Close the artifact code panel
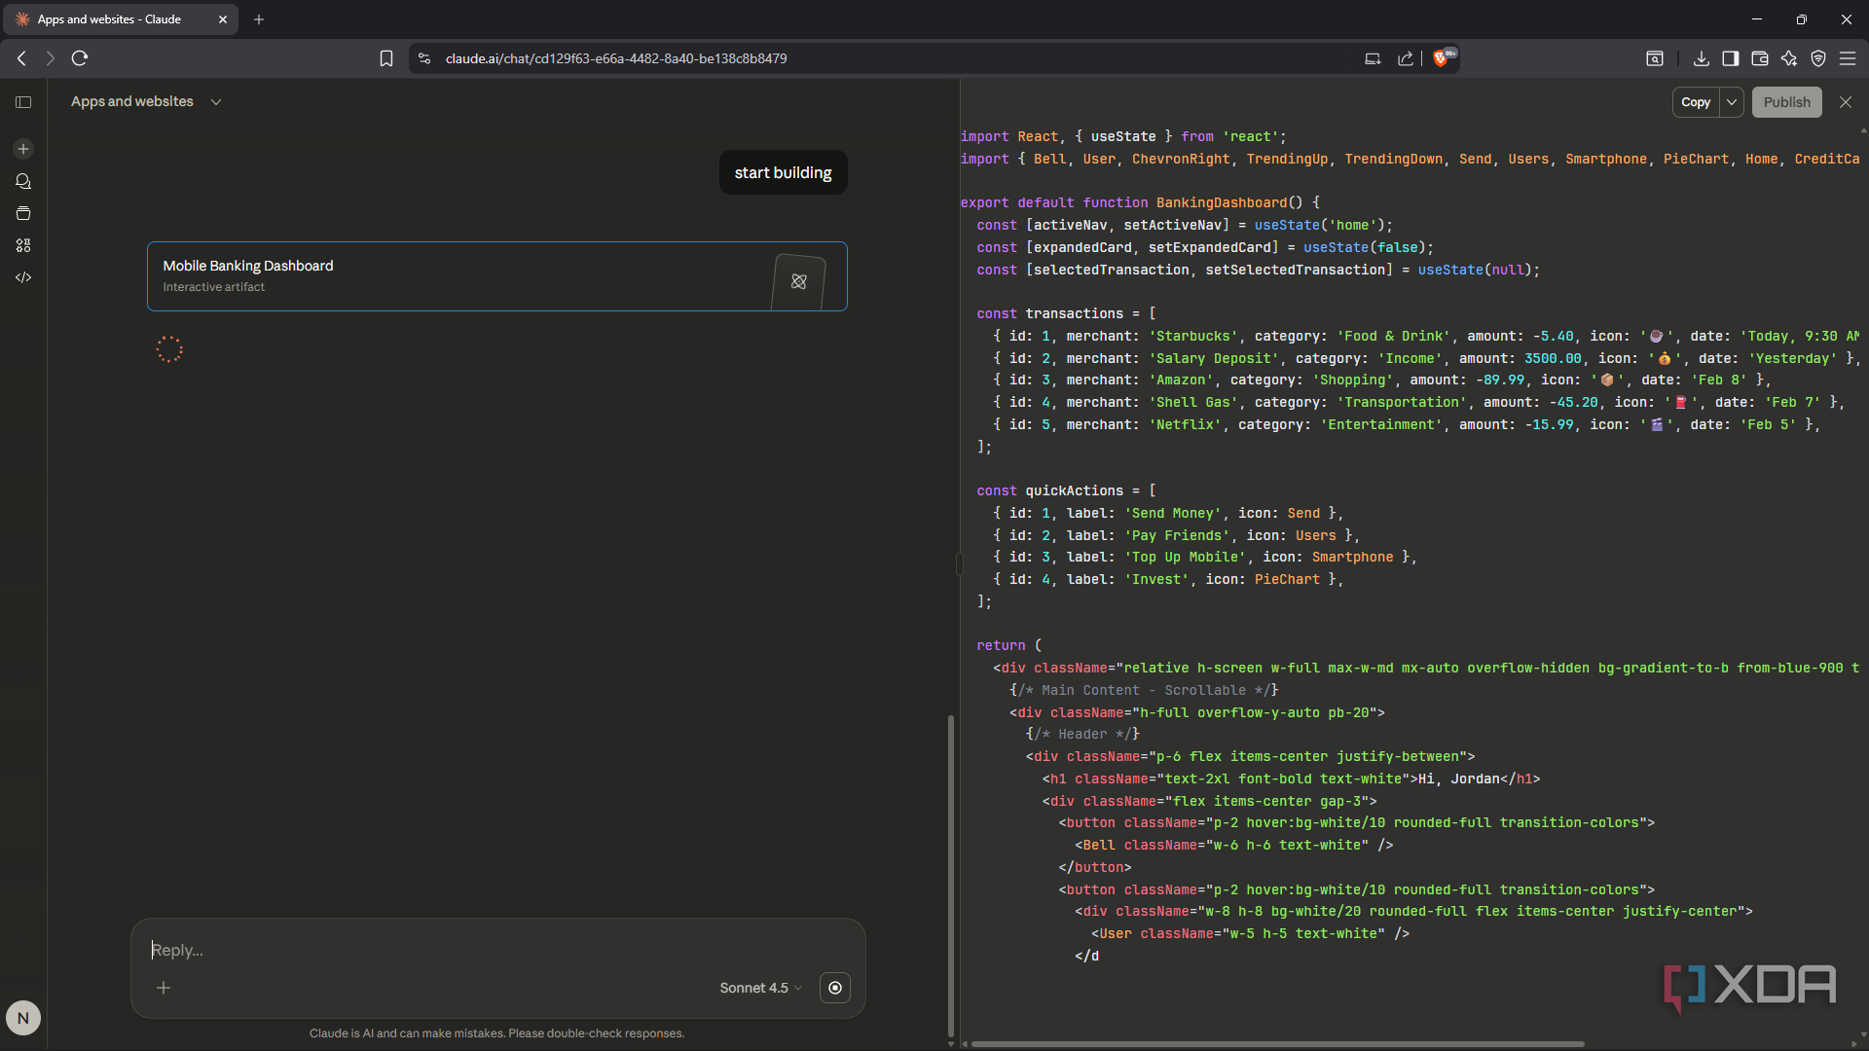 (1846, 102)
